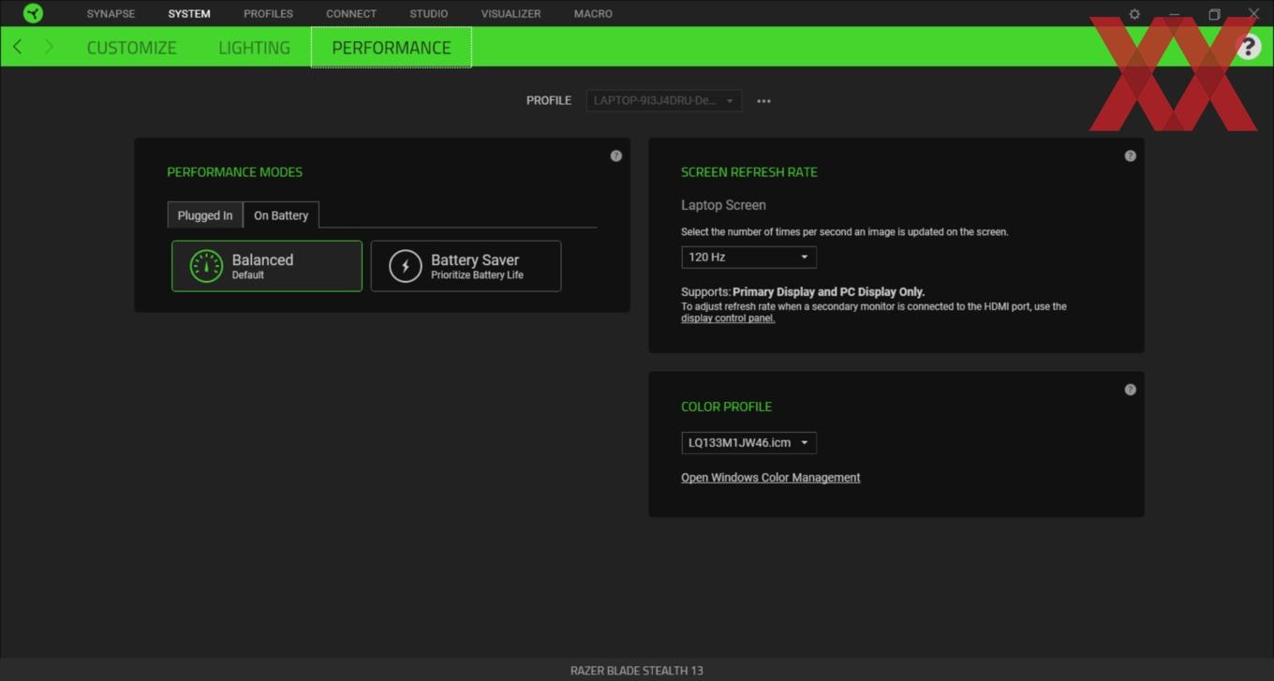
Task: Show help for Performance Modes panel
Action: pos(615,155)
